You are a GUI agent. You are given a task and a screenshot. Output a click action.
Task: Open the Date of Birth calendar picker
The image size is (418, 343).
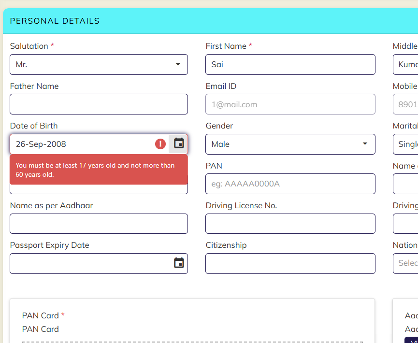pos(179,143)
